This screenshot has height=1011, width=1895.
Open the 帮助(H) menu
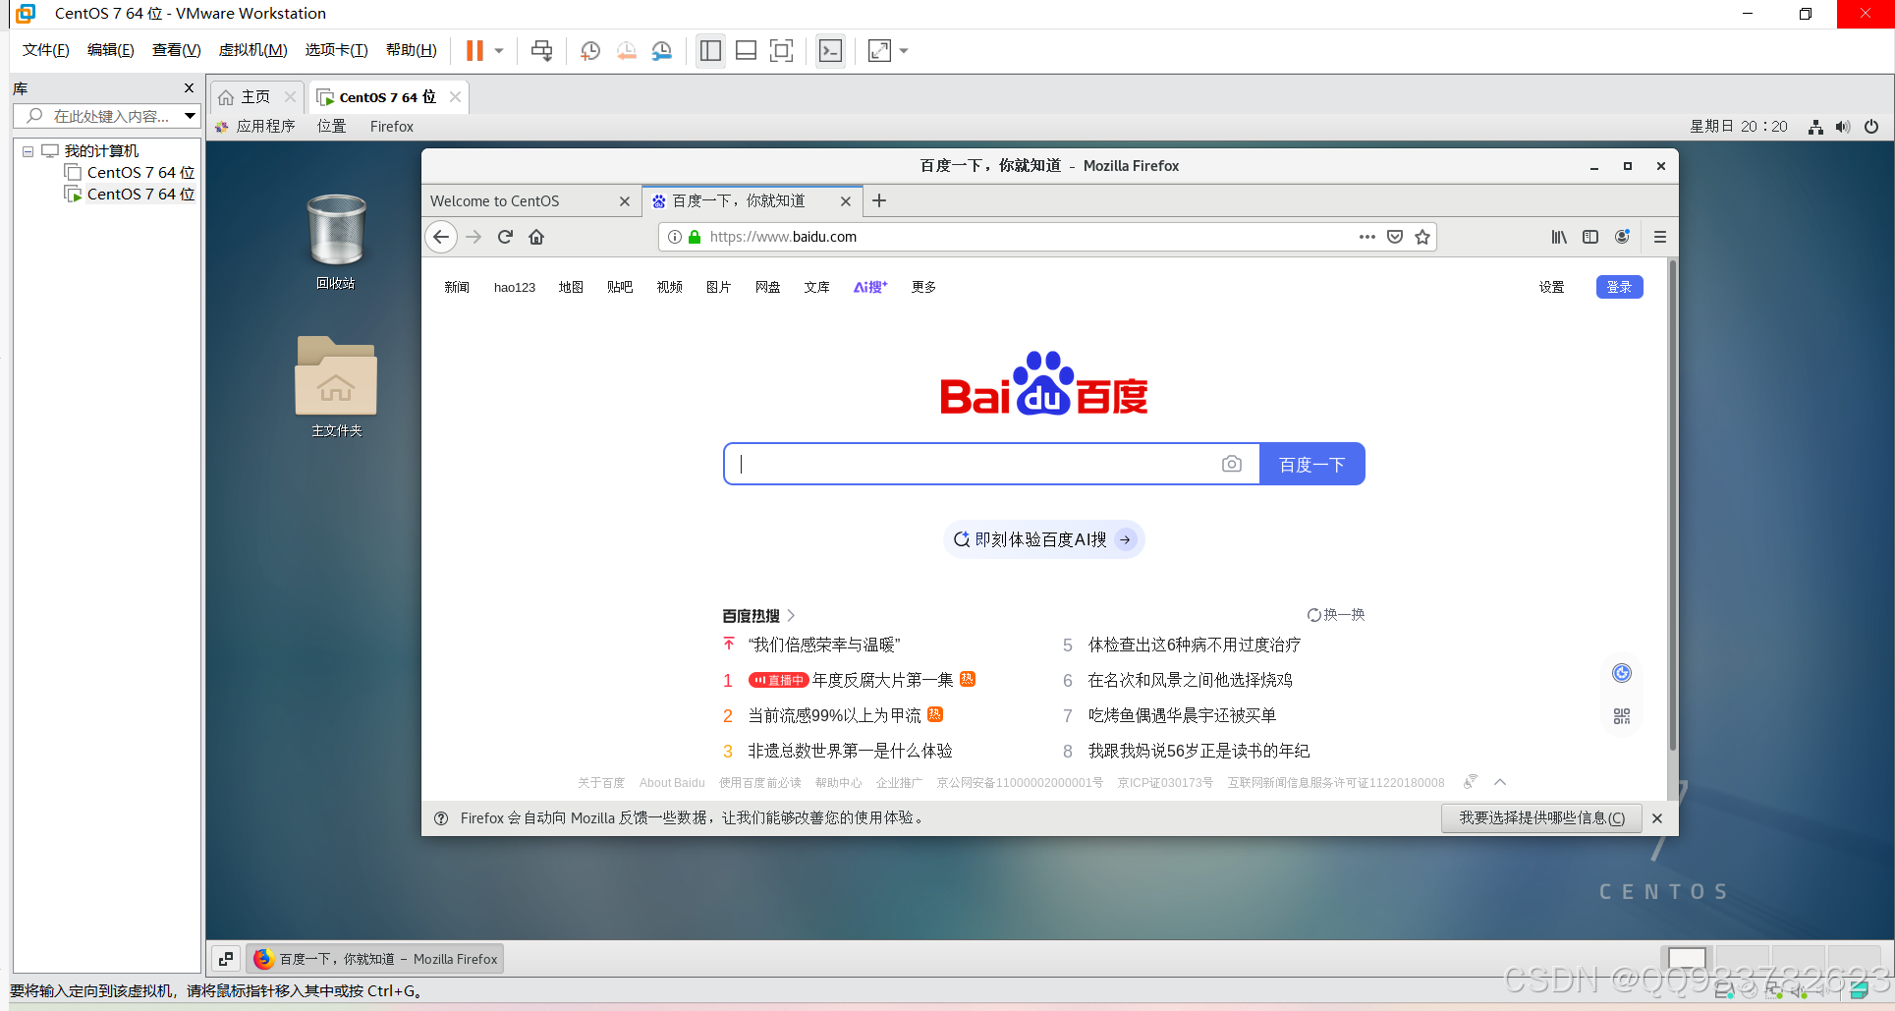(411, 50)
